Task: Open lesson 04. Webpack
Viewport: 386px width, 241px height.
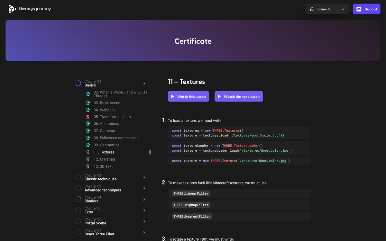Action: click(105, 110)
